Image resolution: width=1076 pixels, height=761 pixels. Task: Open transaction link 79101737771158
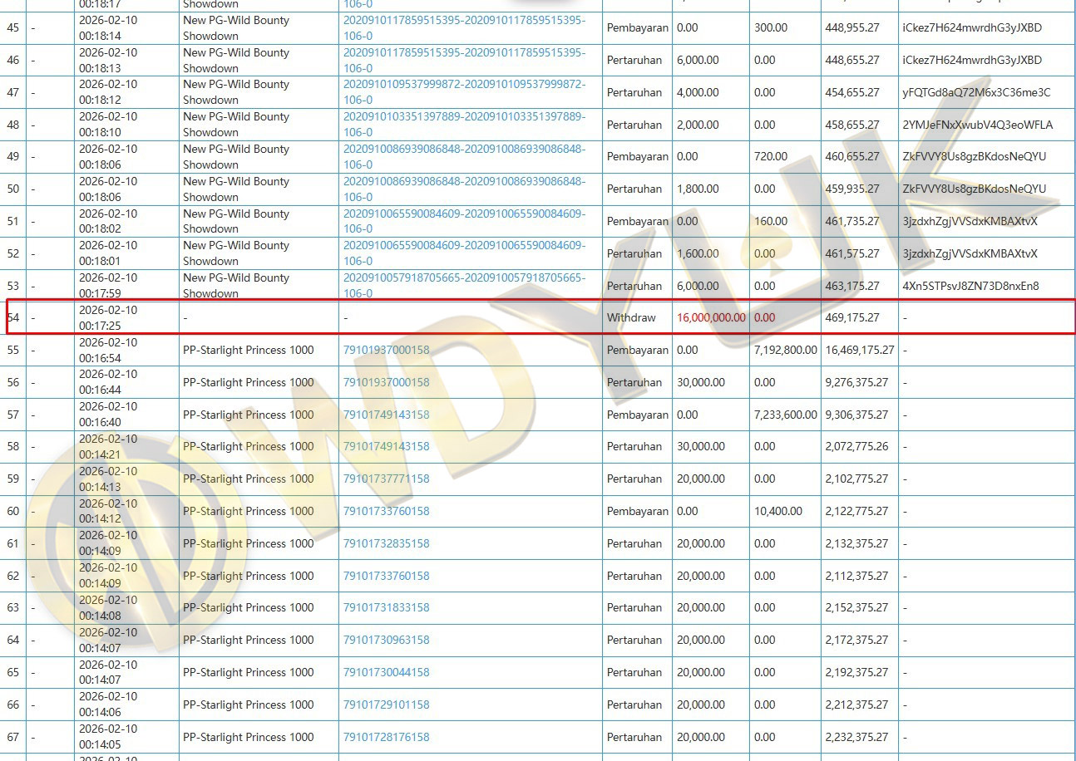point(386,479)
